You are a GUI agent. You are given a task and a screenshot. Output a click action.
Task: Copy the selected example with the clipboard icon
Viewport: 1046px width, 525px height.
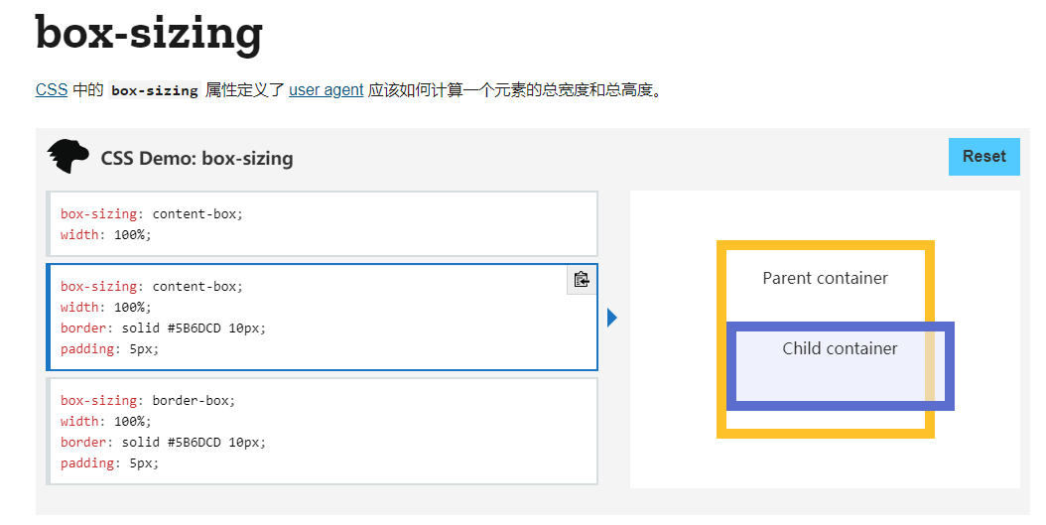click(x=582, y=280)
